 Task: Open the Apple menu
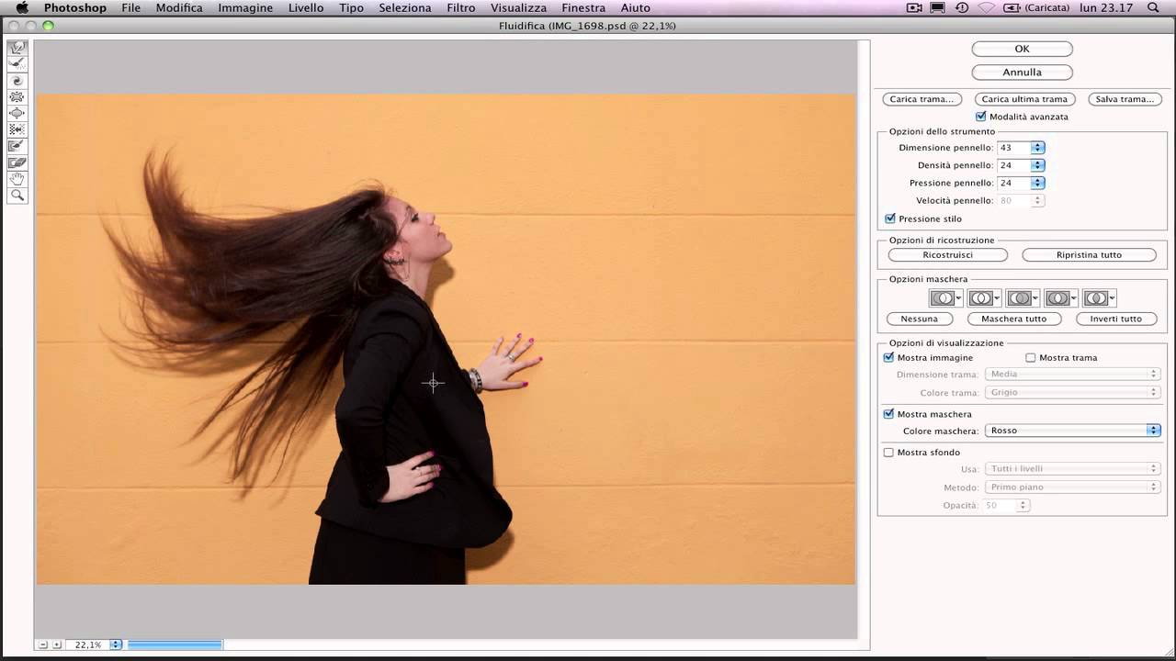click(x=21, y=7)
